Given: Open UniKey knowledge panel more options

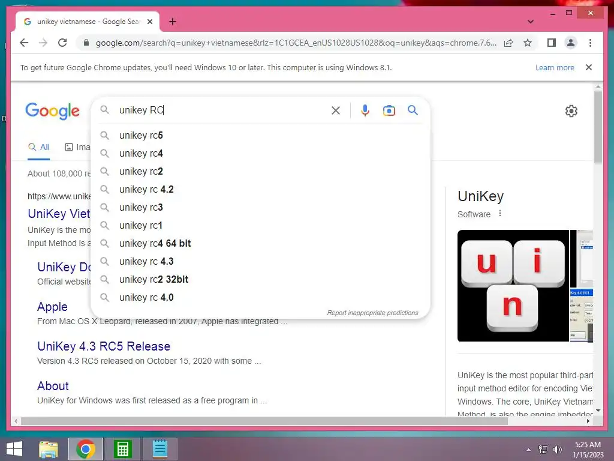Looking at the screenshot, I should 499,214.
